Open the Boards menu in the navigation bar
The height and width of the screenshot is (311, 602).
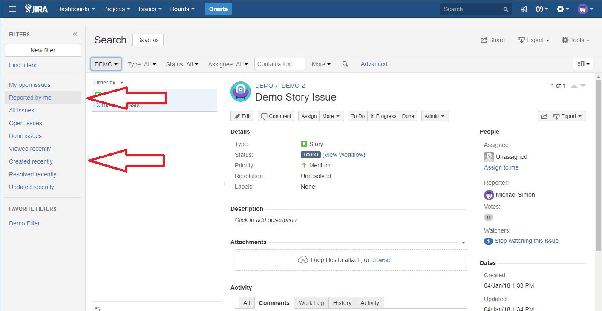pyautogui.click(x=182, y=9)
